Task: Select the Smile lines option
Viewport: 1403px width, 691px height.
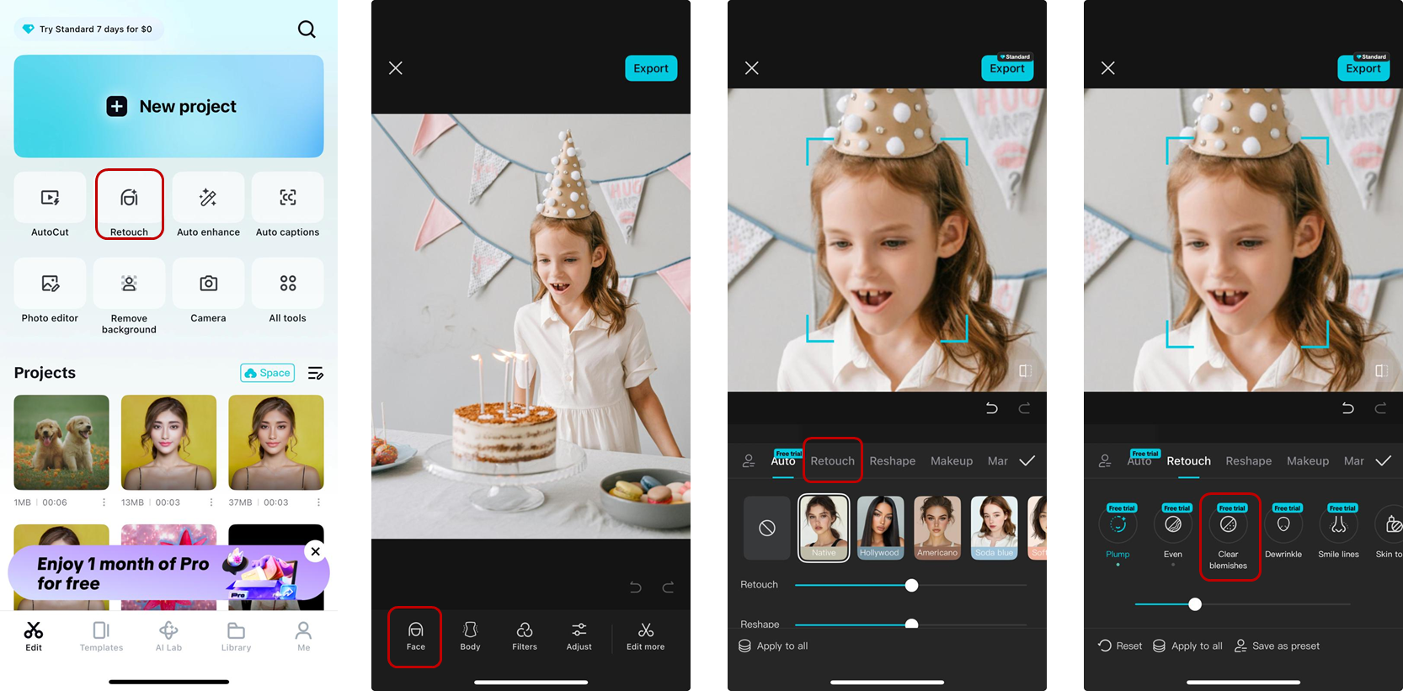Action: 1338,533
